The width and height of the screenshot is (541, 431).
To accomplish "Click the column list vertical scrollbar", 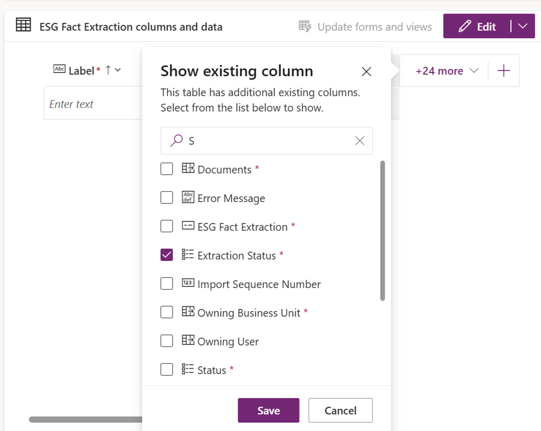I will [x=382, y=231].
